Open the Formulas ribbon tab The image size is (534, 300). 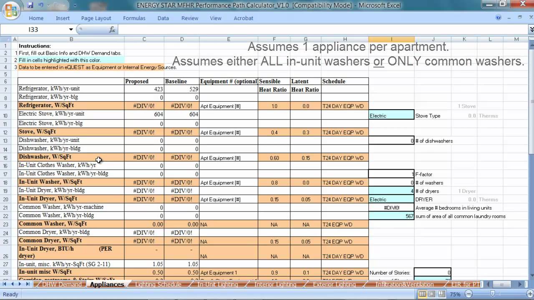(134, 18)
